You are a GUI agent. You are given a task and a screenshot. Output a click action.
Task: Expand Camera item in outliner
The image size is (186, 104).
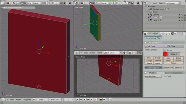(149, 15)
